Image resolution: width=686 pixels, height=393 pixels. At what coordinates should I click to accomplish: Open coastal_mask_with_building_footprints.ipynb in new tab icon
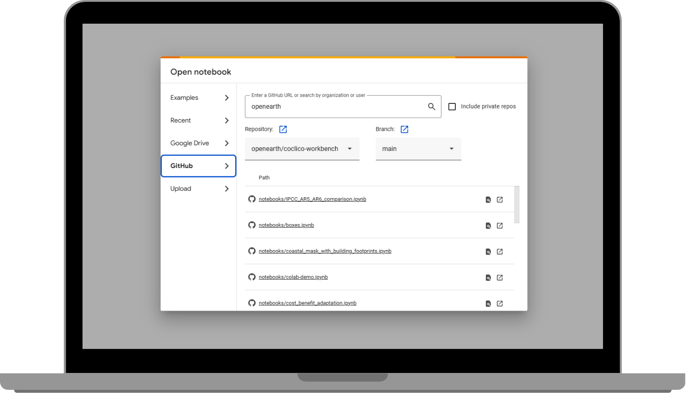pyautogui.click(x=500, y=251)
